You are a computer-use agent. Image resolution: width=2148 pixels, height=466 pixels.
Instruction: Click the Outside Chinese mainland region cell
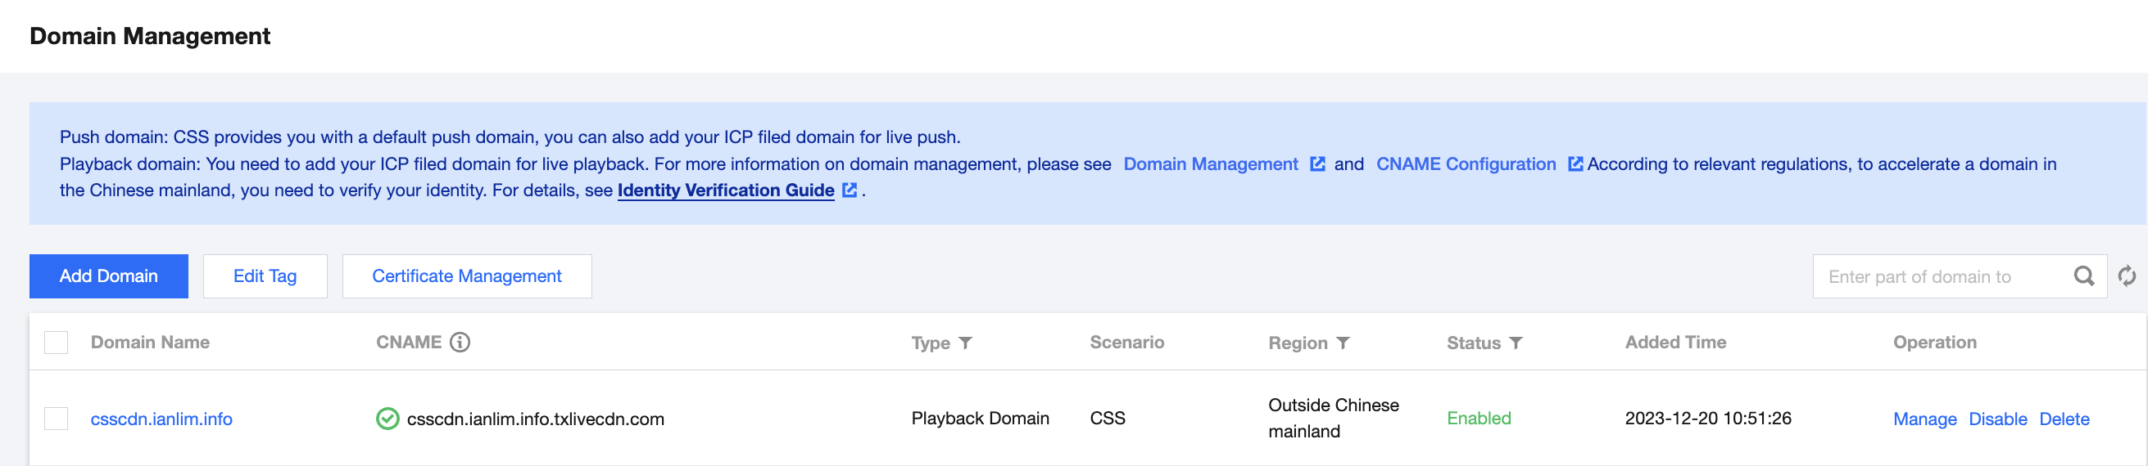1334,419
